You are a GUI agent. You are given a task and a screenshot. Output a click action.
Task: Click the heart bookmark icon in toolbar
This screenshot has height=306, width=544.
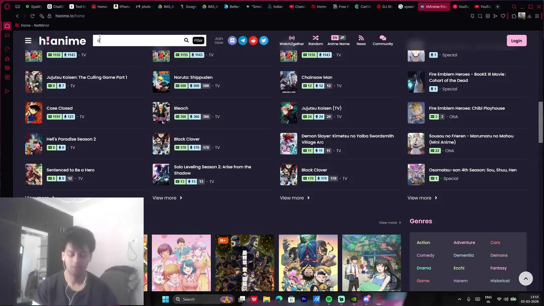503,16
